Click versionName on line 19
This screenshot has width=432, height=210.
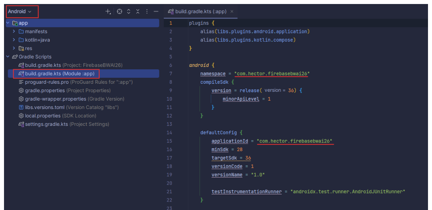(x=227, y=175)
